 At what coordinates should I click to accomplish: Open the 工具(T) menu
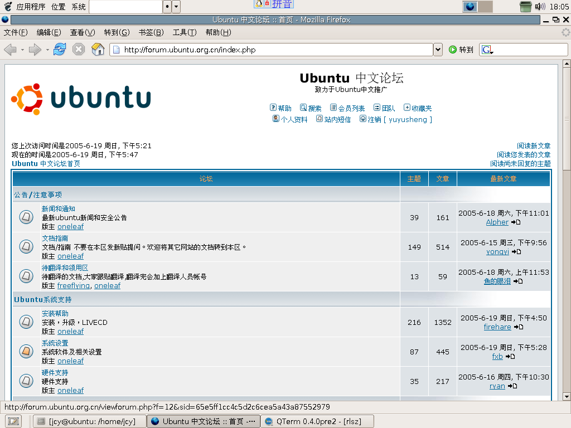pos(185,32)
